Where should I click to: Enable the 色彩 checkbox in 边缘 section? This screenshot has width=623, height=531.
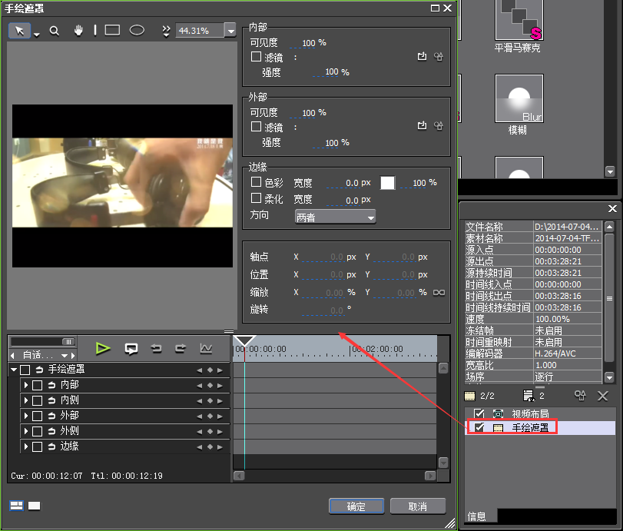(257, 183)
